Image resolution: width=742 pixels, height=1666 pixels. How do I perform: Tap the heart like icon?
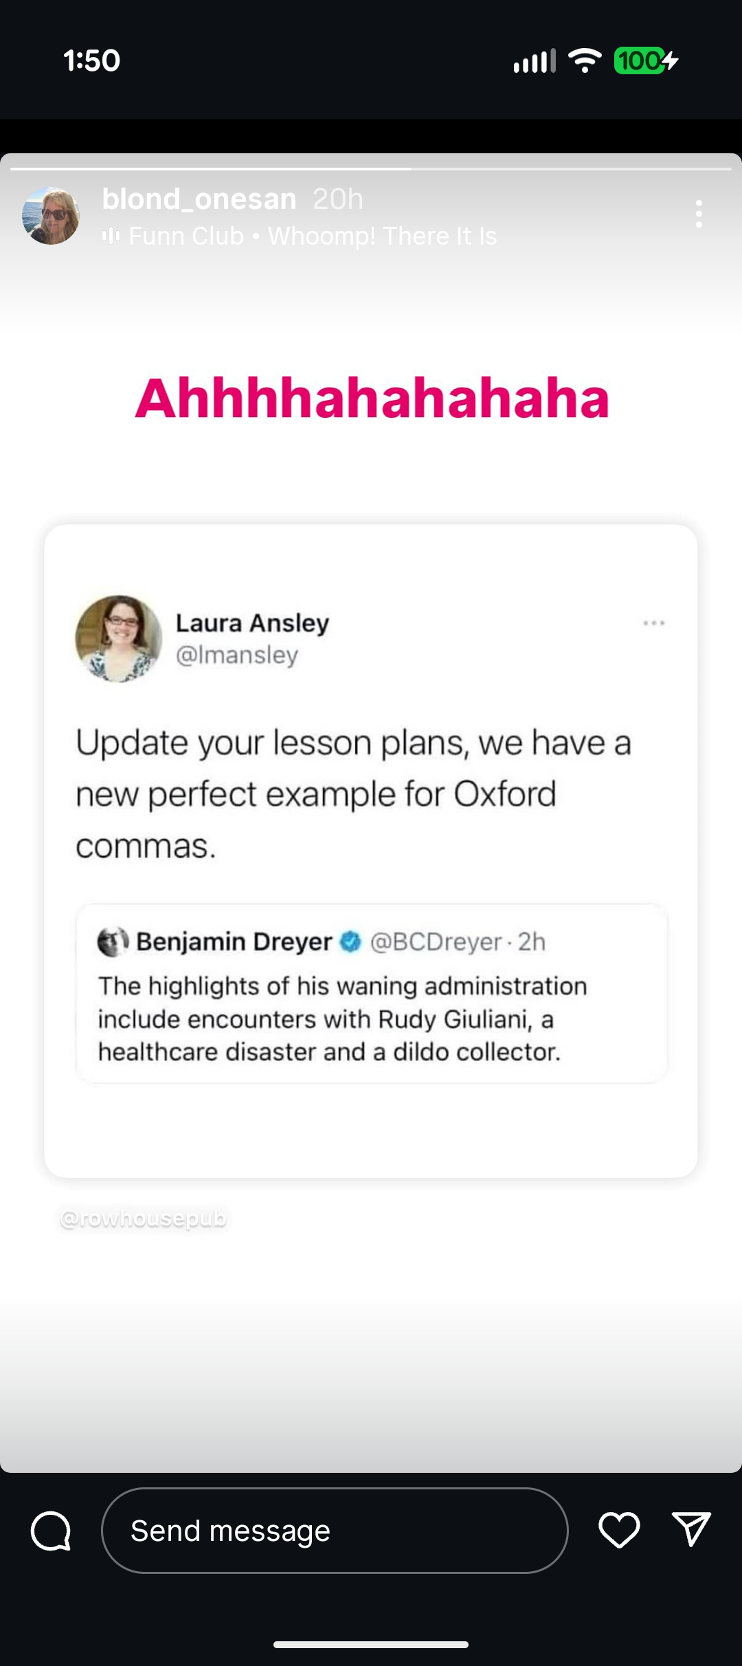click(619, 1530)
